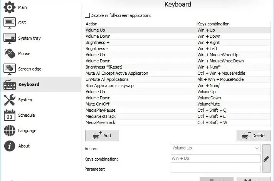
Task: Click the Keys combination input field
Action: click(x=215, y=158)
